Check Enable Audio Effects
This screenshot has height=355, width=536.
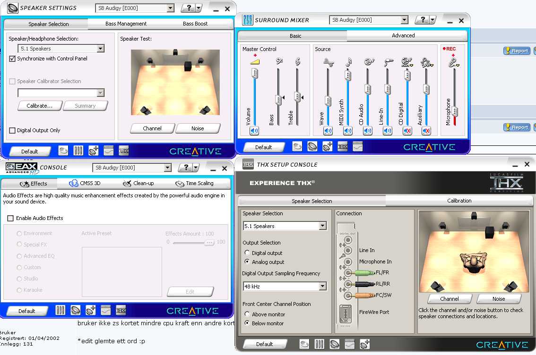(10, 218)
